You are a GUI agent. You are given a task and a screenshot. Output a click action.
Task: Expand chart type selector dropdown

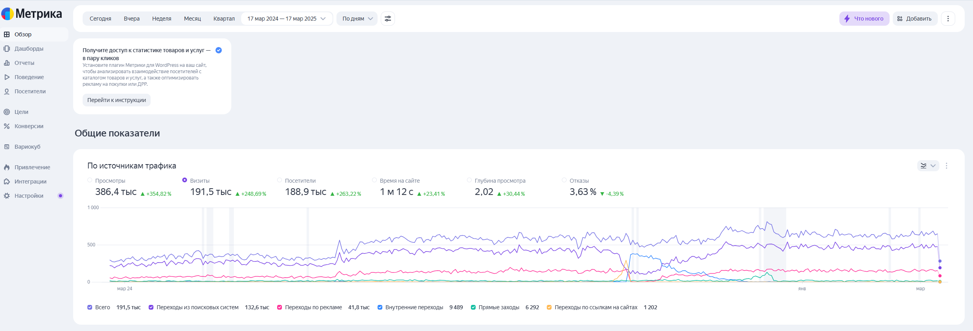tap(928, 166)
